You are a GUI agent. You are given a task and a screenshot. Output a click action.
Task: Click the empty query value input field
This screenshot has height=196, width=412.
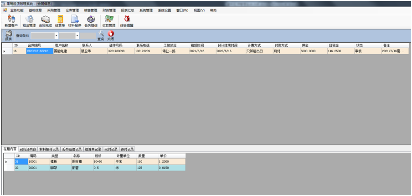pyautogui.click(x=88, y=35)
